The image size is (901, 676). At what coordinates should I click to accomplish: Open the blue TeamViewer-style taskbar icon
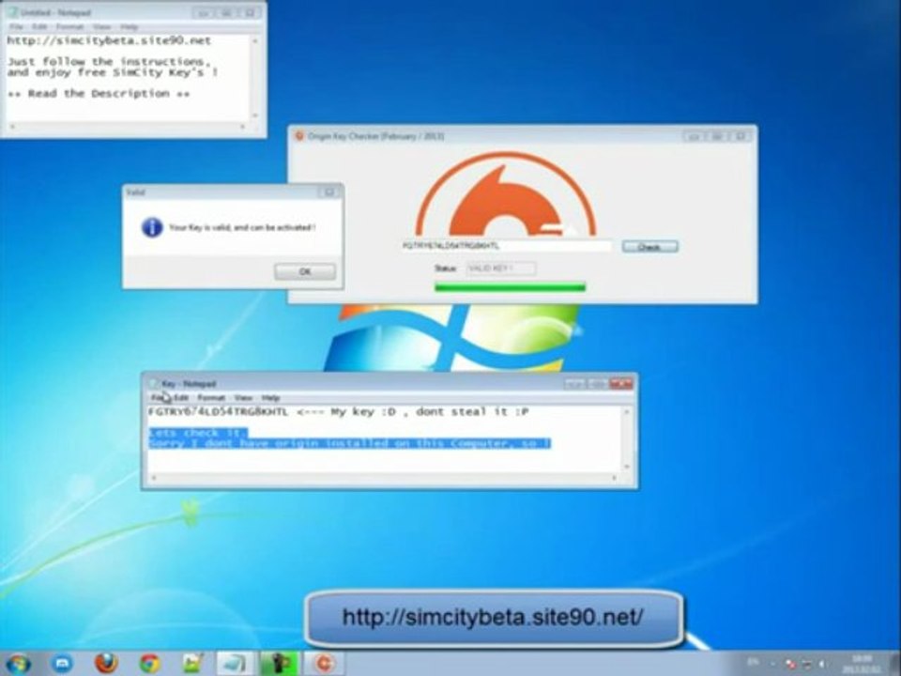click(62, 664)
